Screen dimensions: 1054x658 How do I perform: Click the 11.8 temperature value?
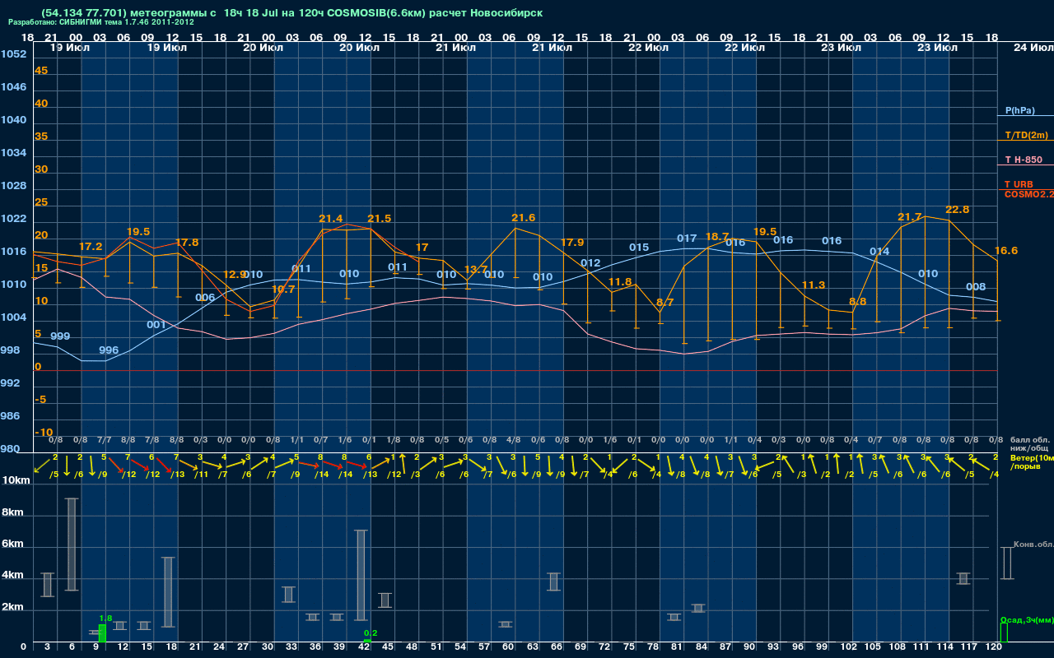(x=620, y=282)
